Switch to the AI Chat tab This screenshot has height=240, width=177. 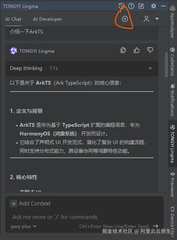(13, 19)
